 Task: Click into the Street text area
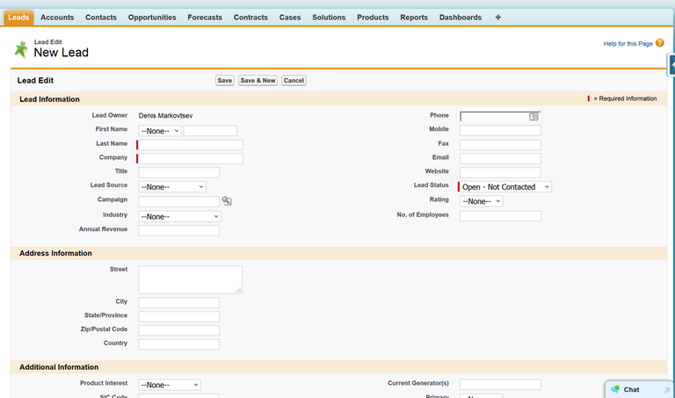tap(190, 279)
